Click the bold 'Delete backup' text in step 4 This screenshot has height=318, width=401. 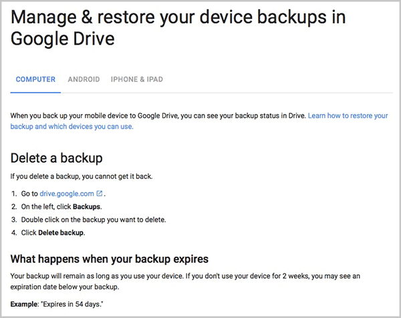pos(61,233)
